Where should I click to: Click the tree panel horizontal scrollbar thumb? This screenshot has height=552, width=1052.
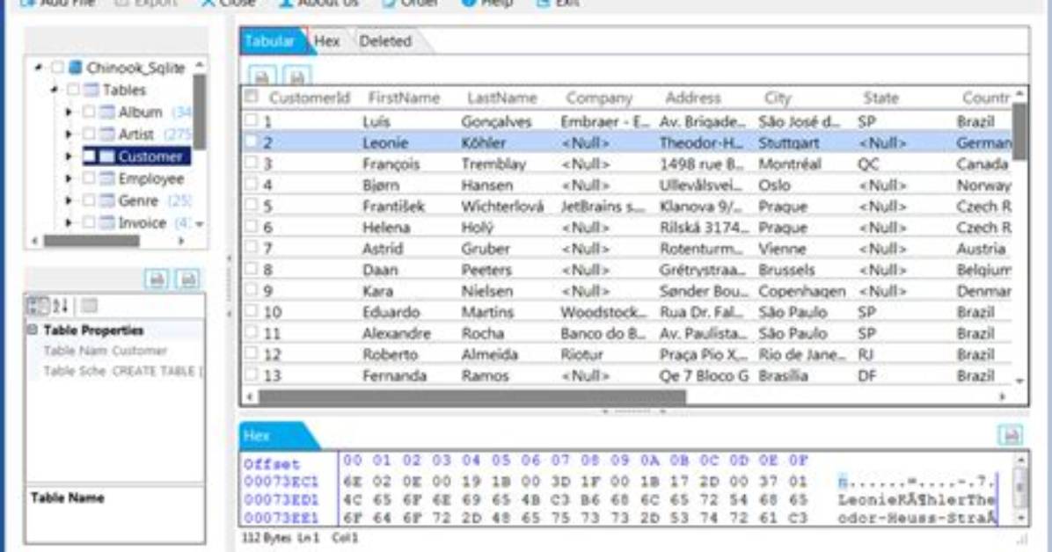91,241
